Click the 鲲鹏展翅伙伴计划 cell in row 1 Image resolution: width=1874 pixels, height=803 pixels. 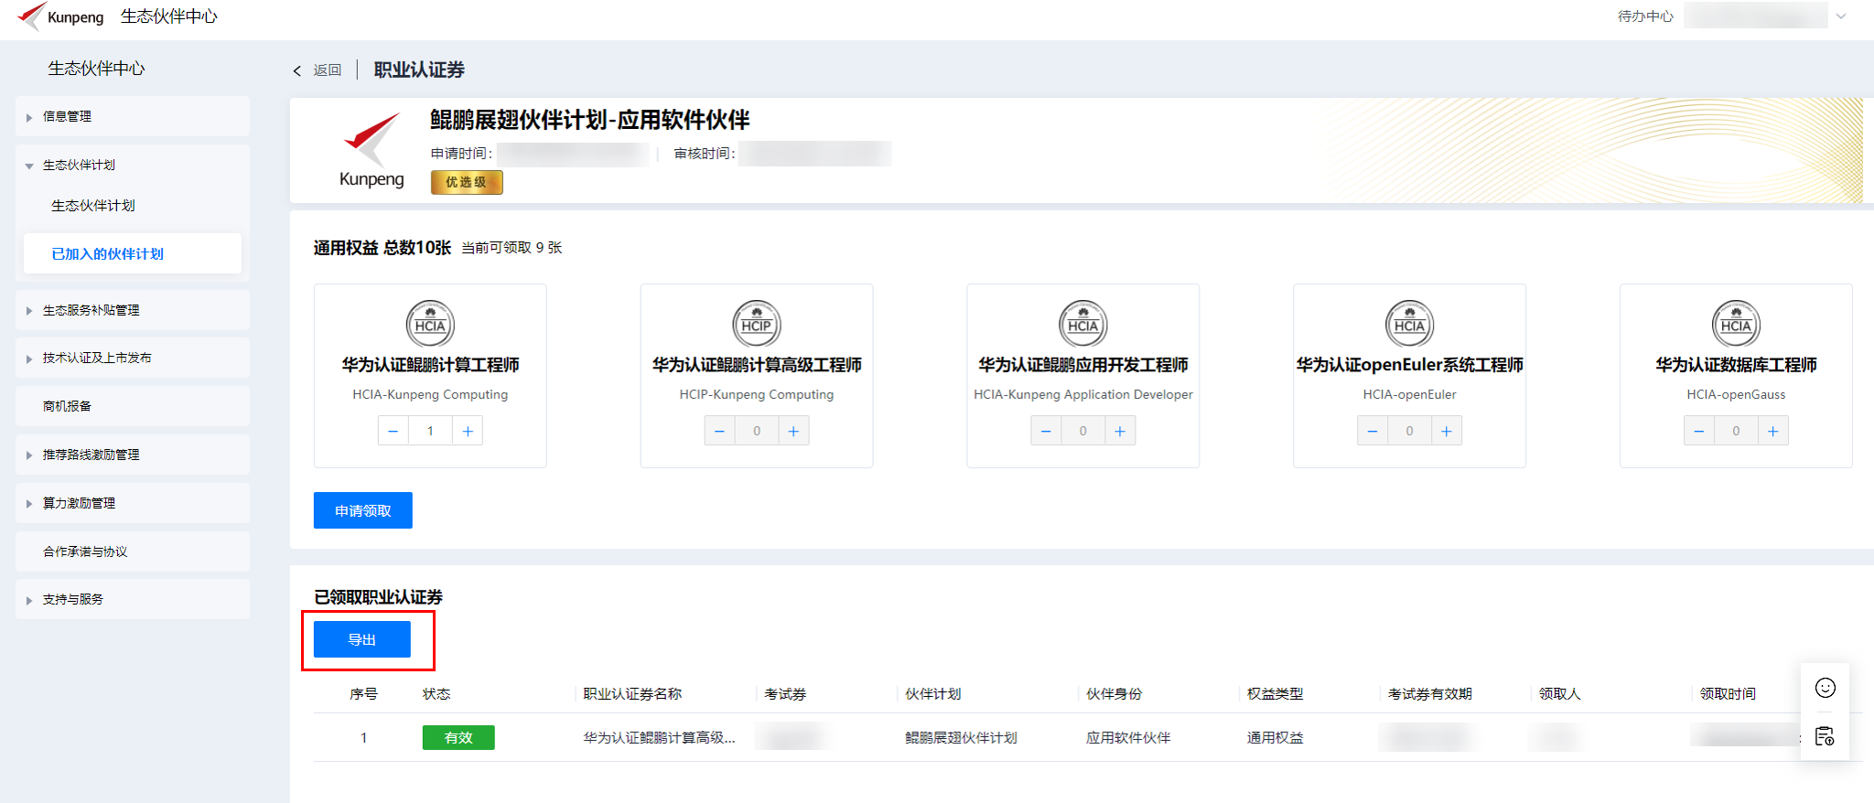click(x=961, y=737)
